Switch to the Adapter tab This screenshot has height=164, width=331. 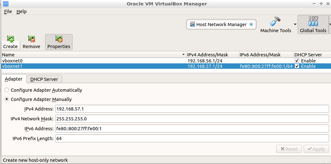click(x=14, y=79)
